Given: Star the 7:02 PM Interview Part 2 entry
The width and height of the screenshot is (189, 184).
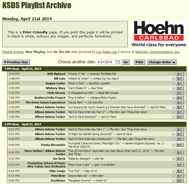Looking at the screenshot, I should click(173, 112).
